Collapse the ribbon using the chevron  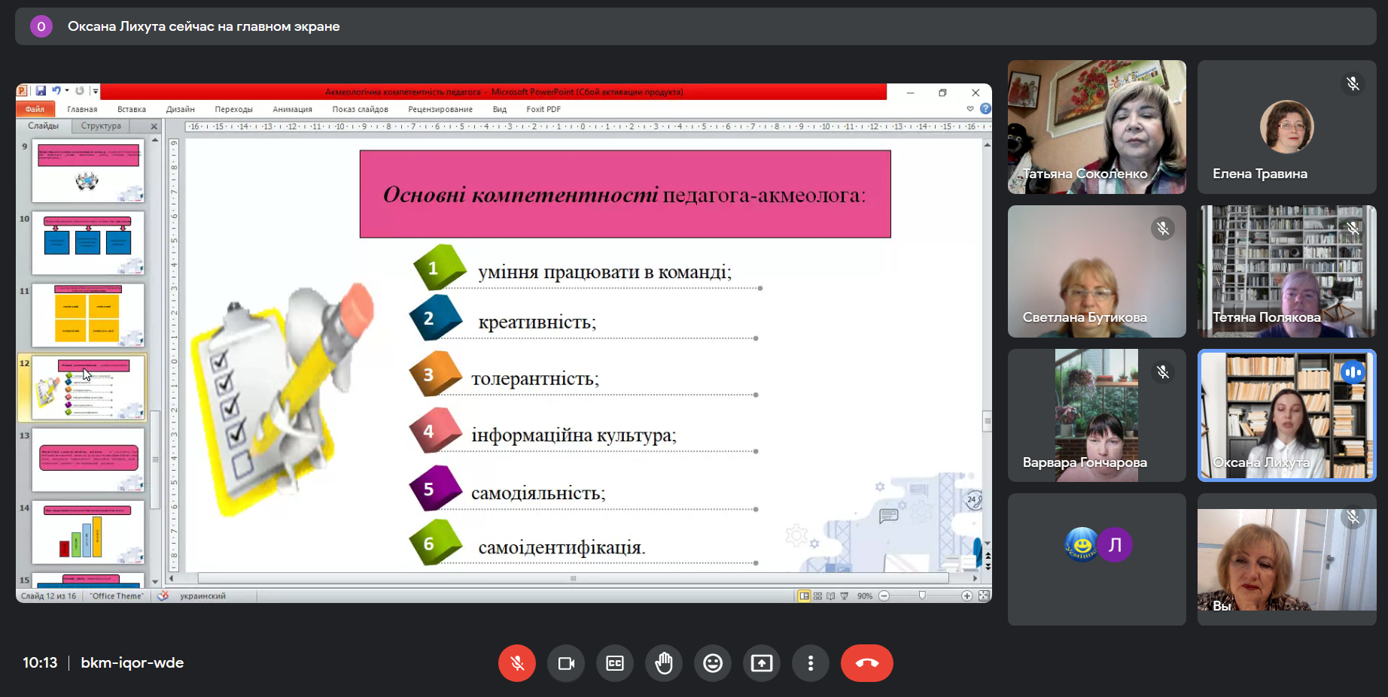970,109
